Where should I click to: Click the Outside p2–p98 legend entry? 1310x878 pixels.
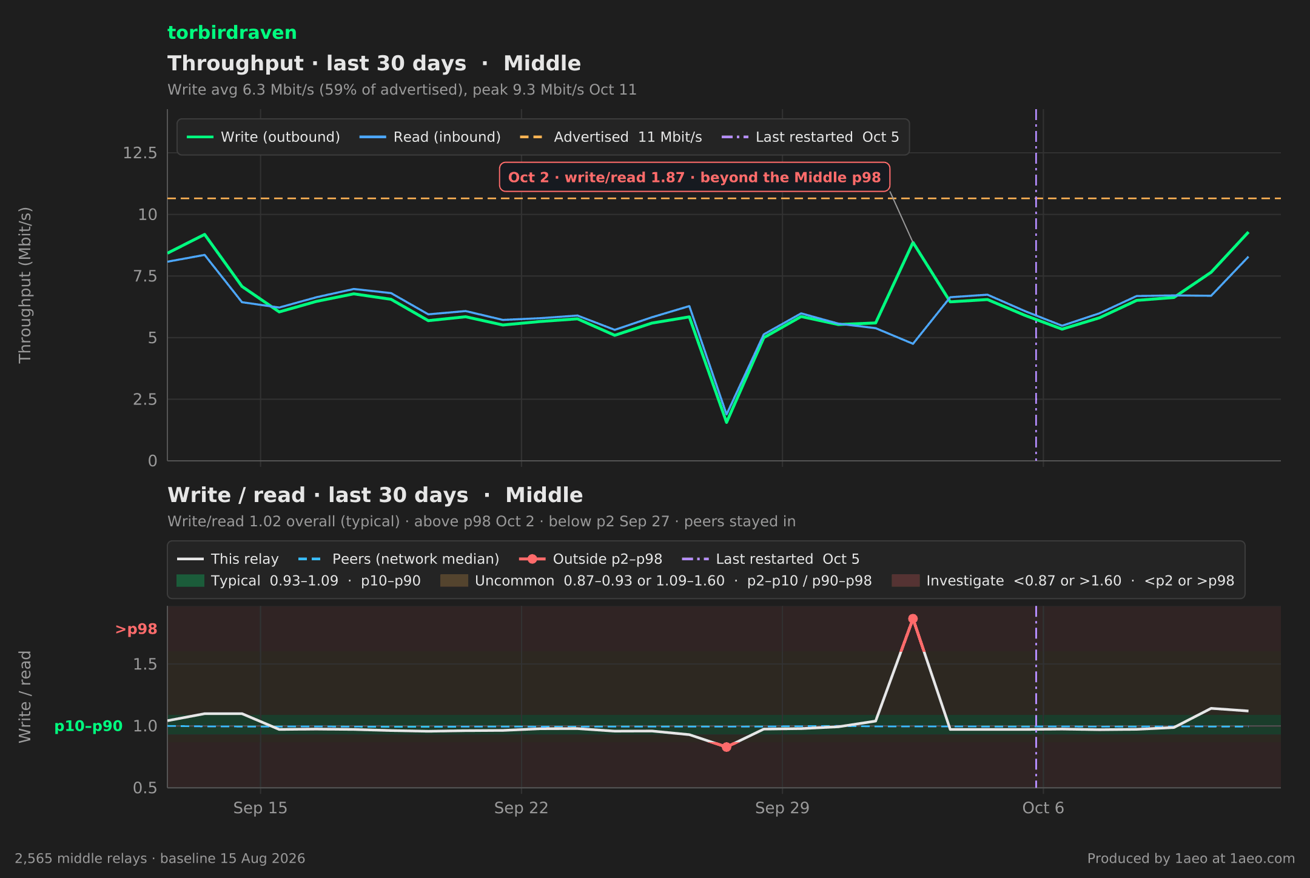[591, 559]
